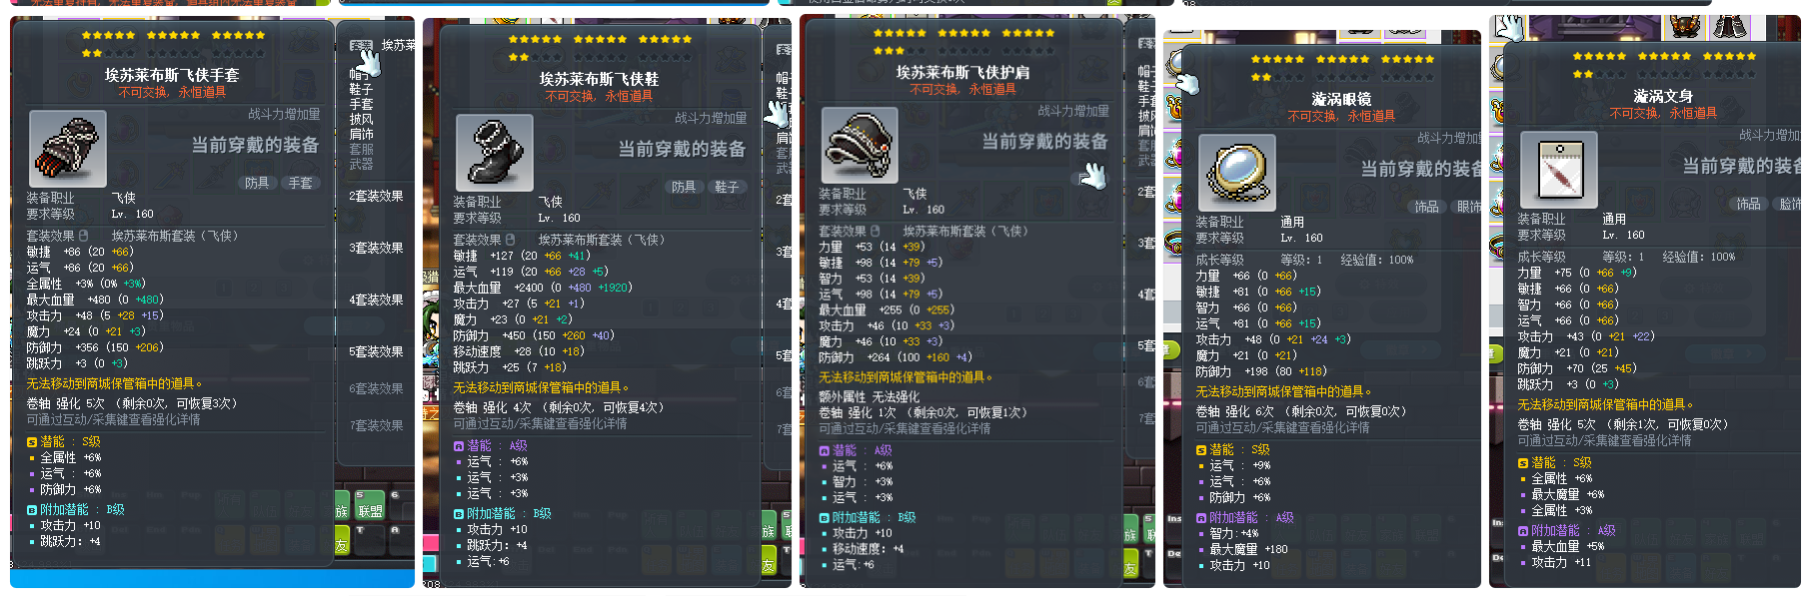Select the 饰品 tag on the glasses tooltip

pyautogui.click(x=1426, y=207)
